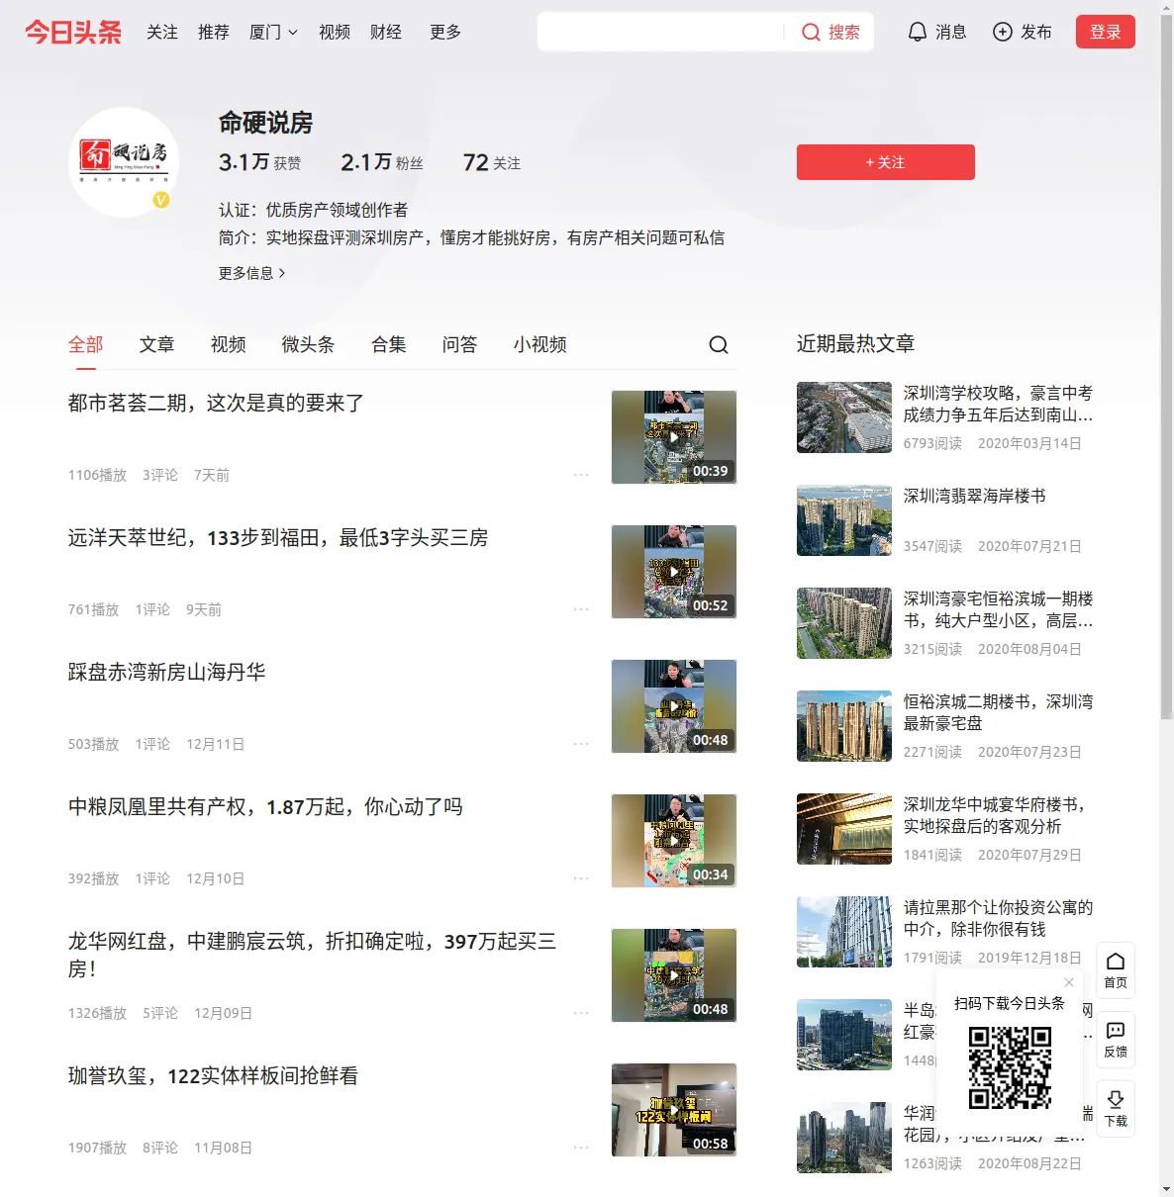
Task: Open more options for 远洋天萃世纪 post
Action: 581,609
